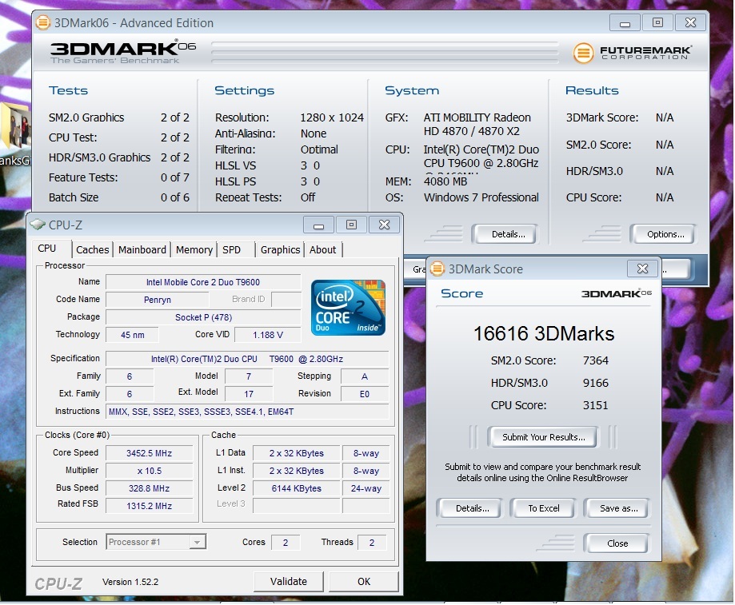Click the Feature Tests count "0 of 7"
The image size is (735, 605).
[x=175, y=177]
